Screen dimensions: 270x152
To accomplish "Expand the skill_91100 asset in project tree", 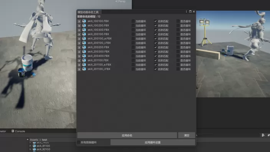I will coord(30,146).
